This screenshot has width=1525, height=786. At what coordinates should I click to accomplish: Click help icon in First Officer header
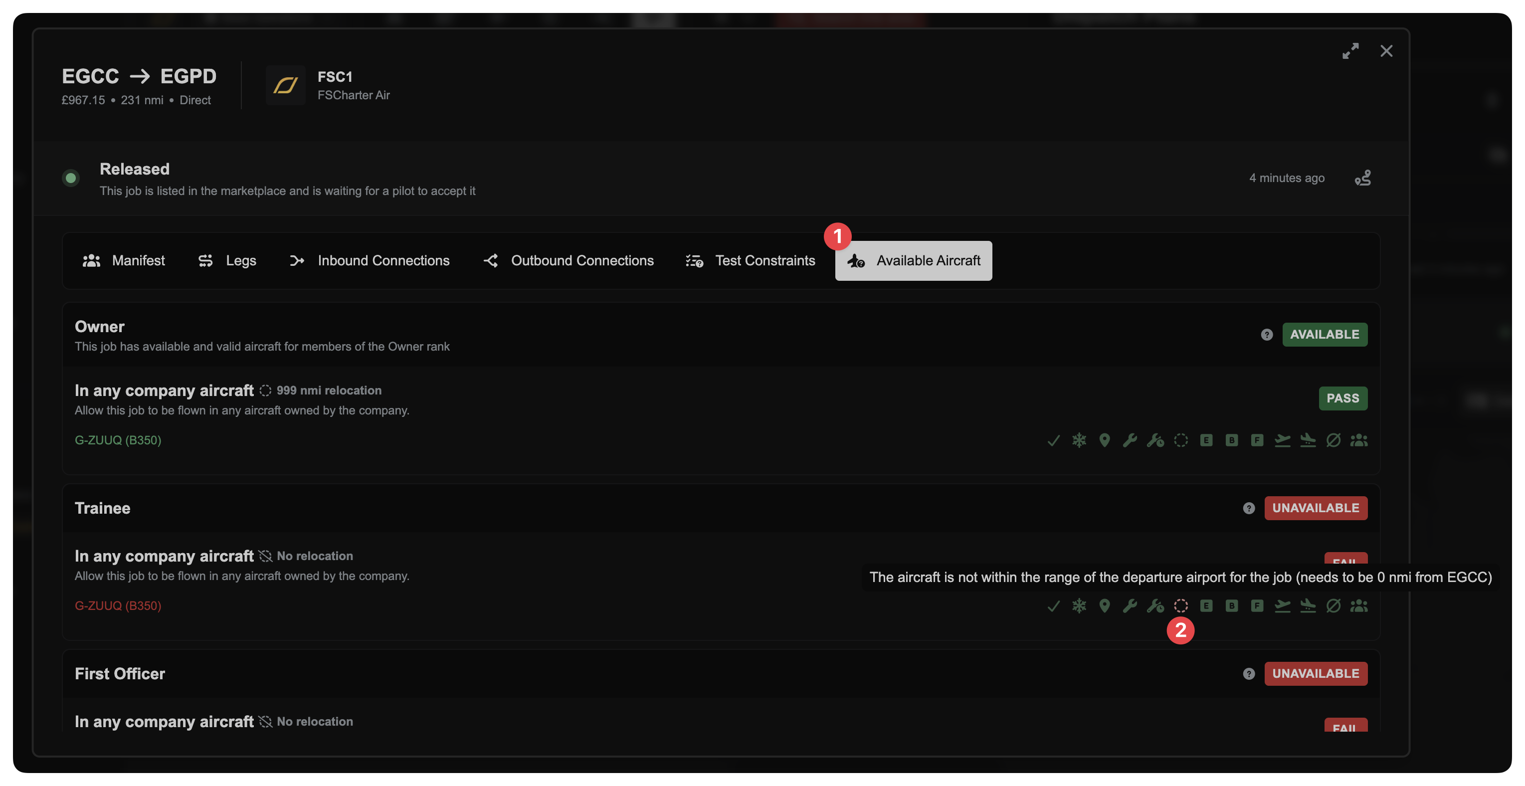pyautogui.click(x=1249, y=674)
